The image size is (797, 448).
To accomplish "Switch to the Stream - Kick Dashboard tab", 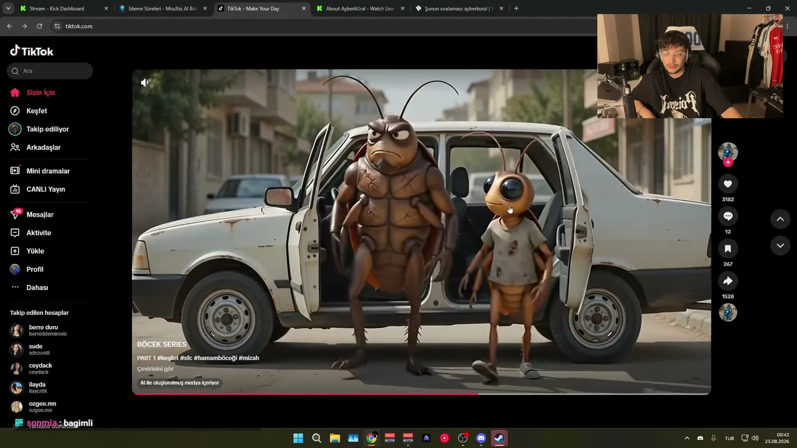I will [x=63, y=9].
